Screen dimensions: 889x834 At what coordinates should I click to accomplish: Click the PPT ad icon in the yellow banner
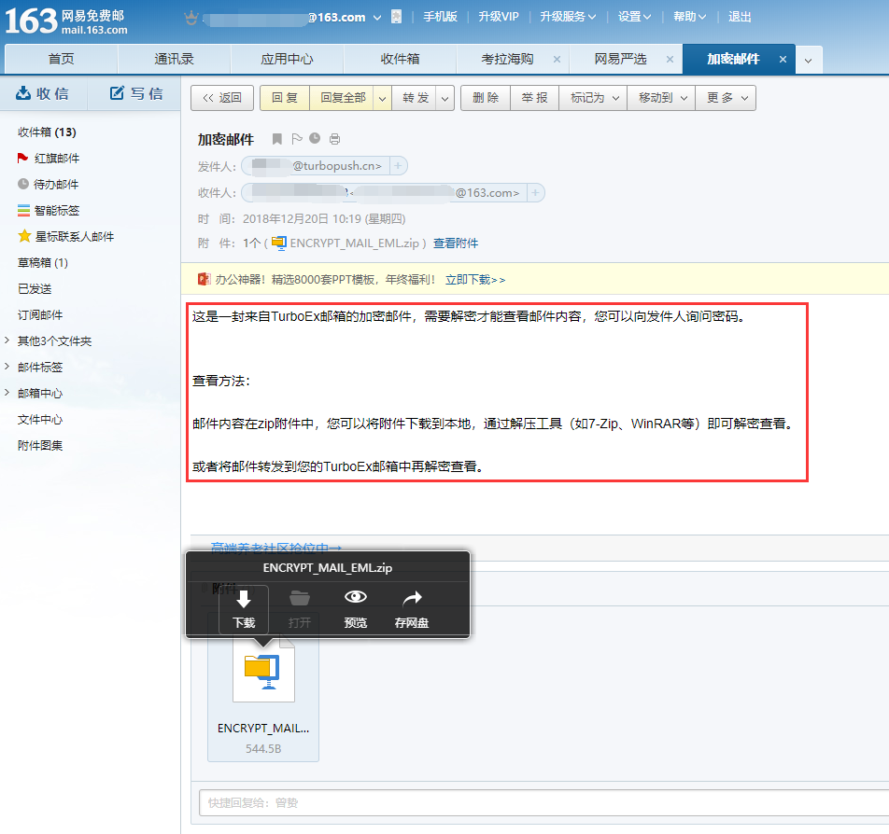[x=205, y=279]
